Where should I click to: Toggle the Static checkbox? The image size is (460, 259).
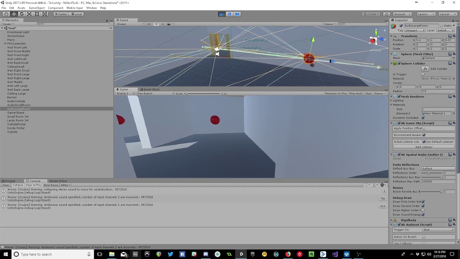(441, 26)
